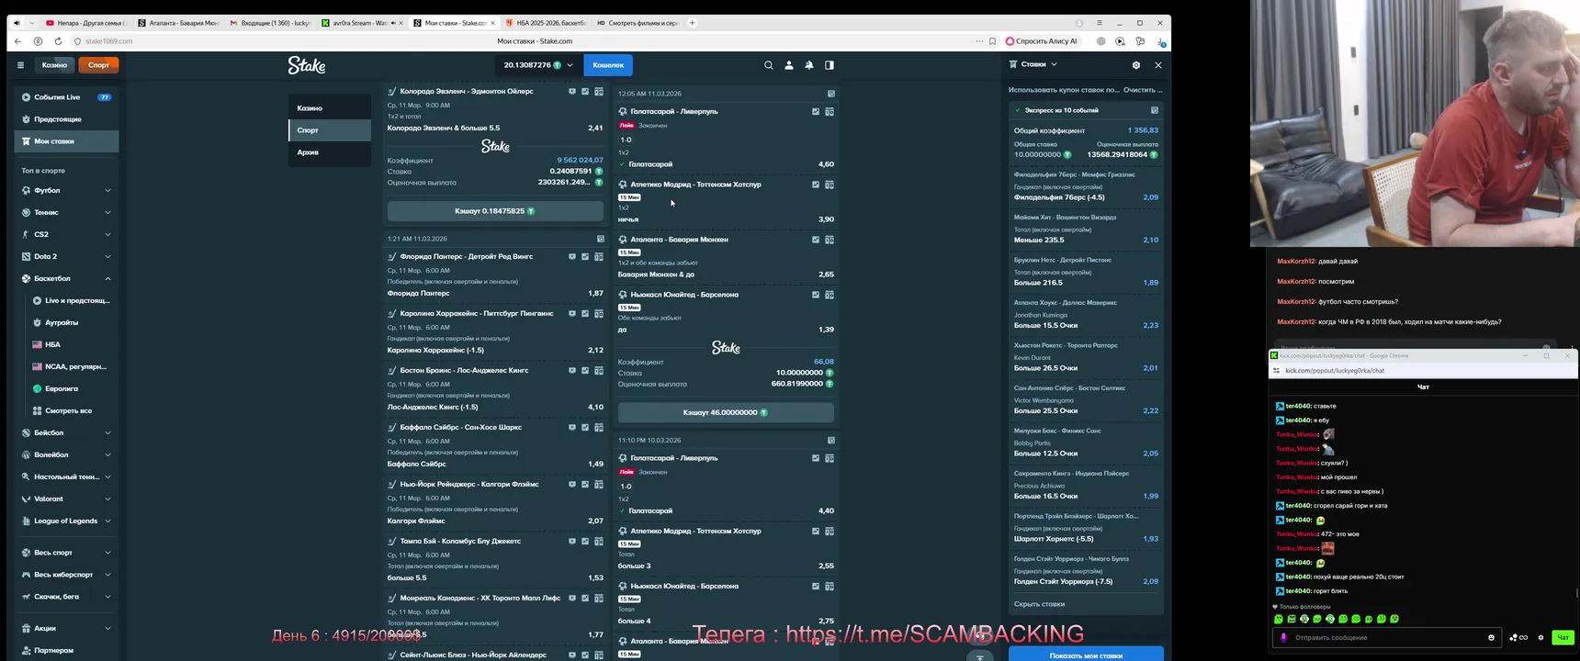Toggle the bet slip sidebar icon
The width and height of the screenshot is (1580, 661).
click(x=829, y=65)
